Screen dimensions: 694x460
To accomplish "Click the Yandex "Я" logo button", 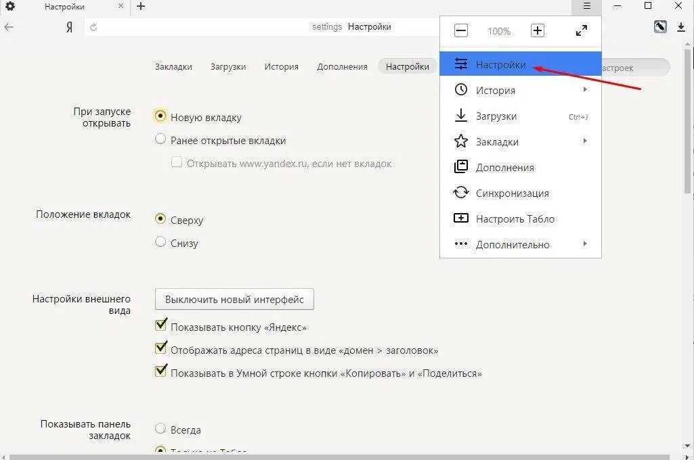I will point(69,28).
